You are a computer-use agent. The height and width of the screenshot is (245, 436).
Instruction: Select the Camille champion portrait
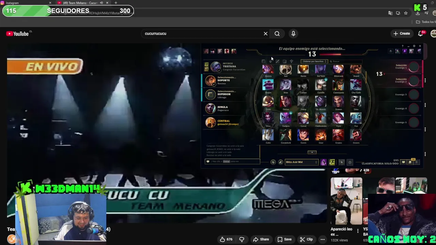click(x=321, y=85)
